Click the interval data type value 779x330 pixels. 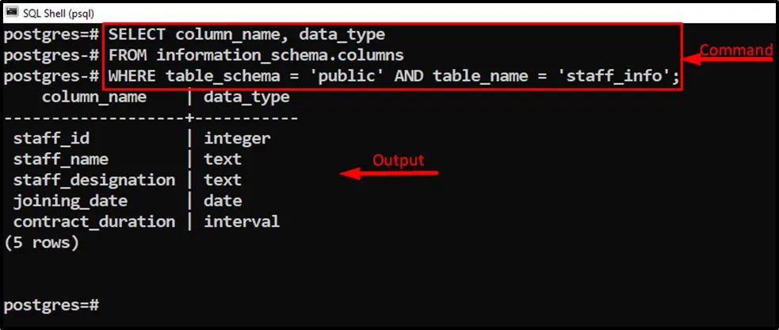tap(242, 222)
